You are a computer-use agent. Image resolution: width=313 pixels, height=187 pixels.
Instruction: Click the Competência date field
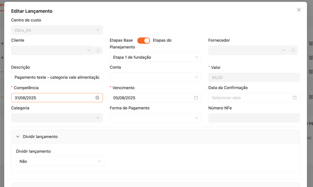[x=51, y=98]
